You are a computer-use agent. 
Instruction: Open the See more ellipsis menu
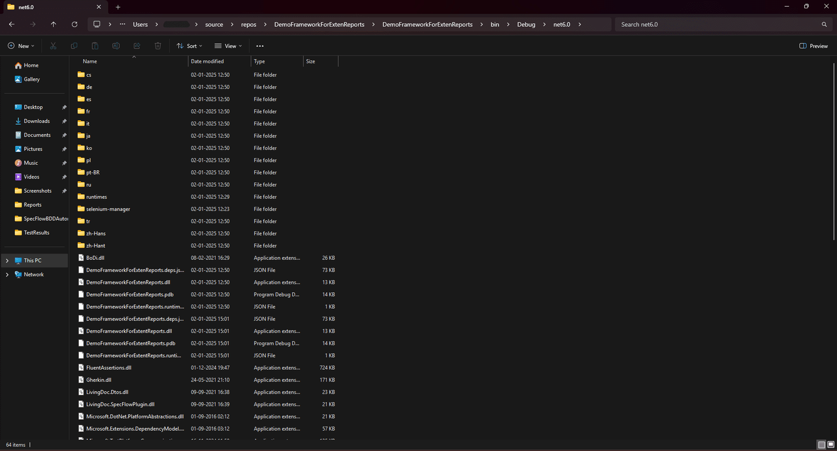[259, 46]
